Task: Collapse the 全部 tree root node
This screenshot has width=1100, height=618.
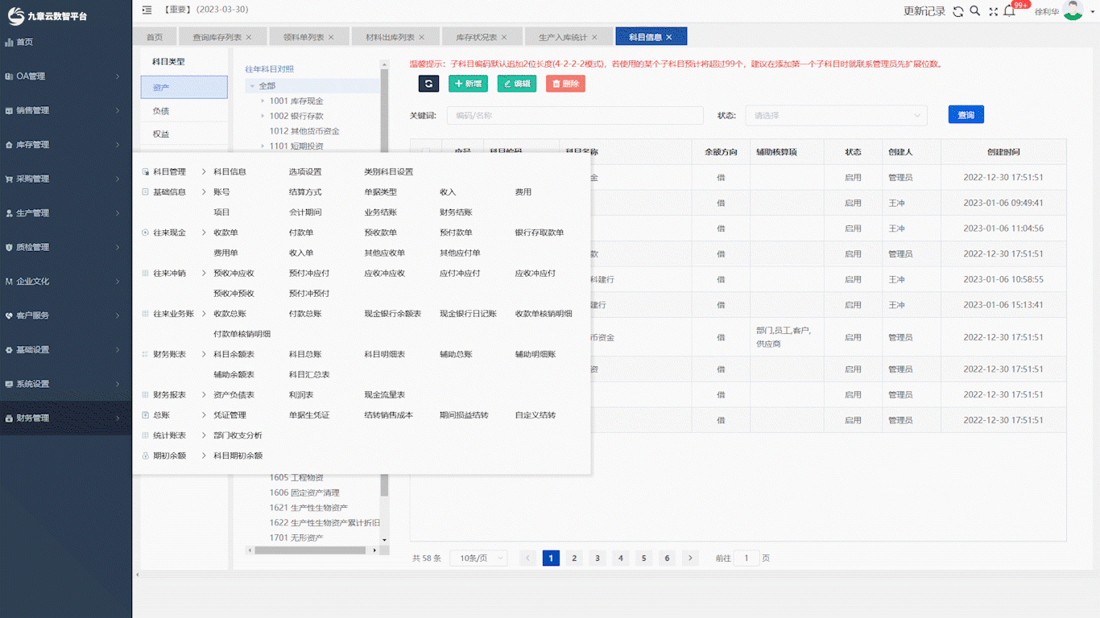Action: click(252, 86)
